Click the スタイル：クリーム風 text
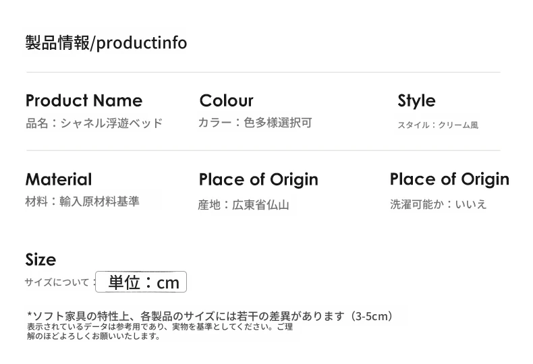The width and height of the screenshot is (533, 364). tap(437, 125)
